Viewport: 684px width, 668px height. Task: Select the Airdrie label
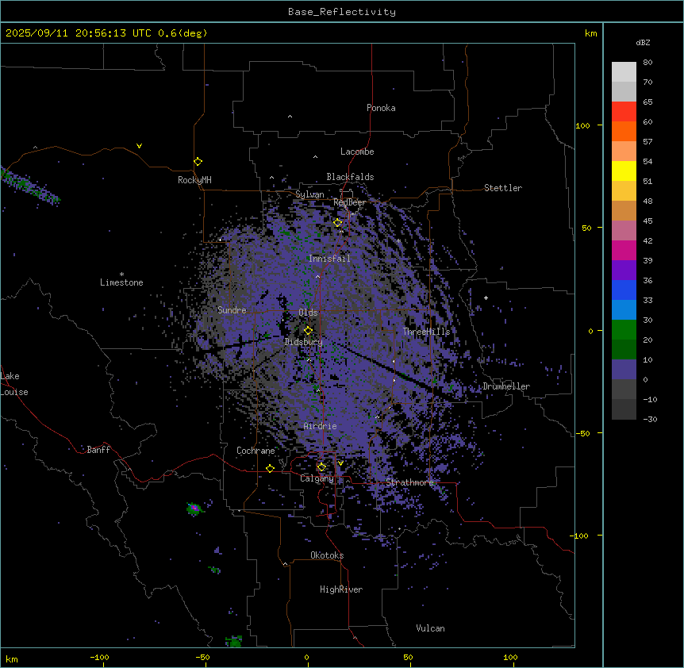pos(320,426)
